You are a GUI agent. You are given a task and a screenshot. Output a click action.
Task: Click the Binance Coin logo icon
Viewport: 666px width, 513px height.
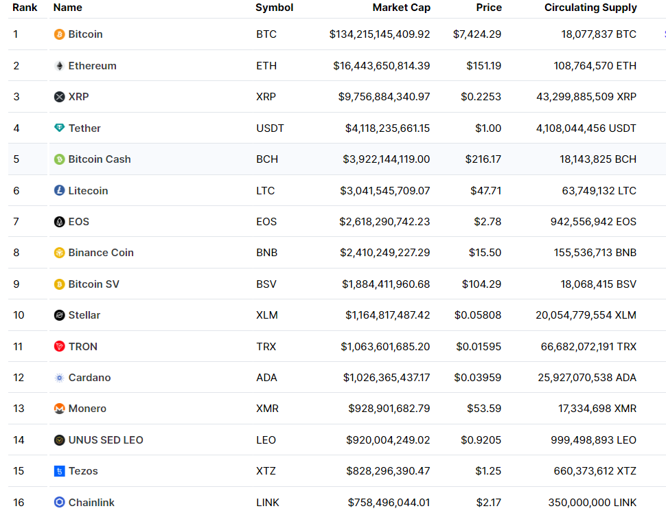coord(60,253)
